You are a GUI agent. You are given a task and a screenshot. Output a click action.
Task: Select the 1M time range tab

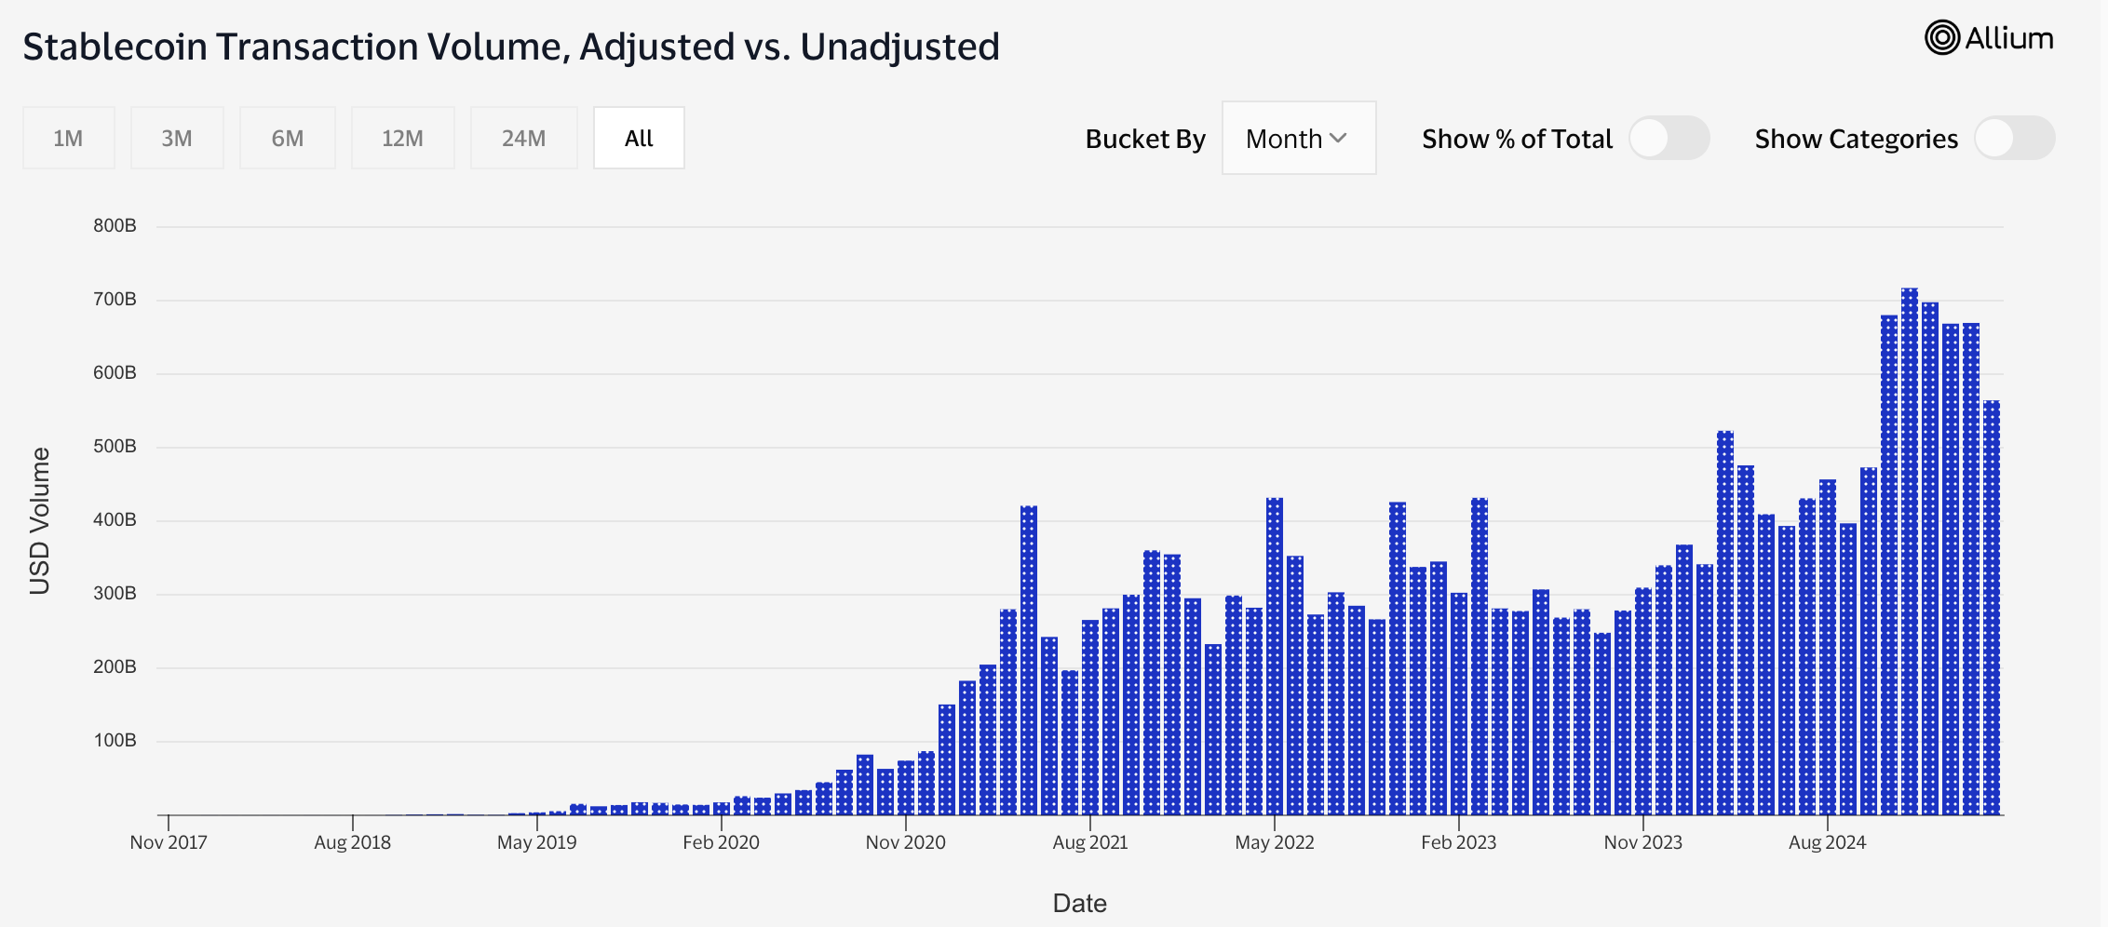pos(68,139)
